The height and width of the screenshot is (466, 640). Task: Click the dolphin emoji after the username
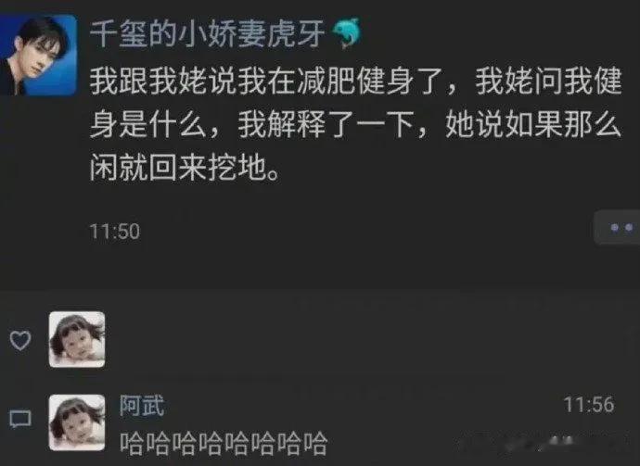(346, 32)
